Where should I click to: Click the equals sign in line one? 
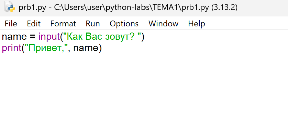(x=32, y=37)
